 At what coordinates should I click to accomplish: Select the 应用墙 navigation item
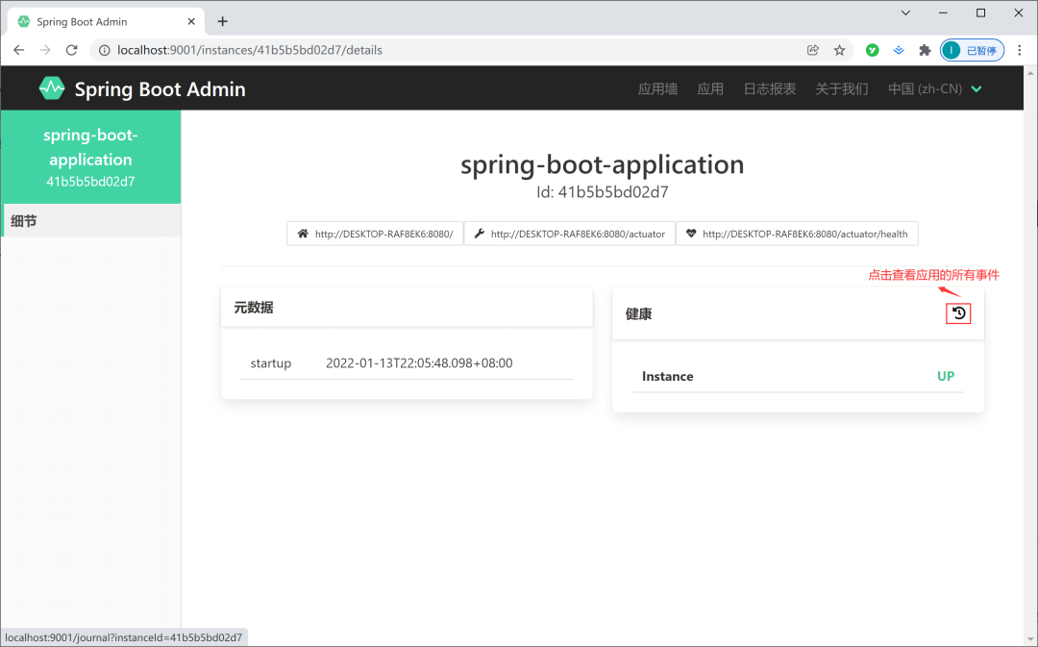[x=657, y=87]
